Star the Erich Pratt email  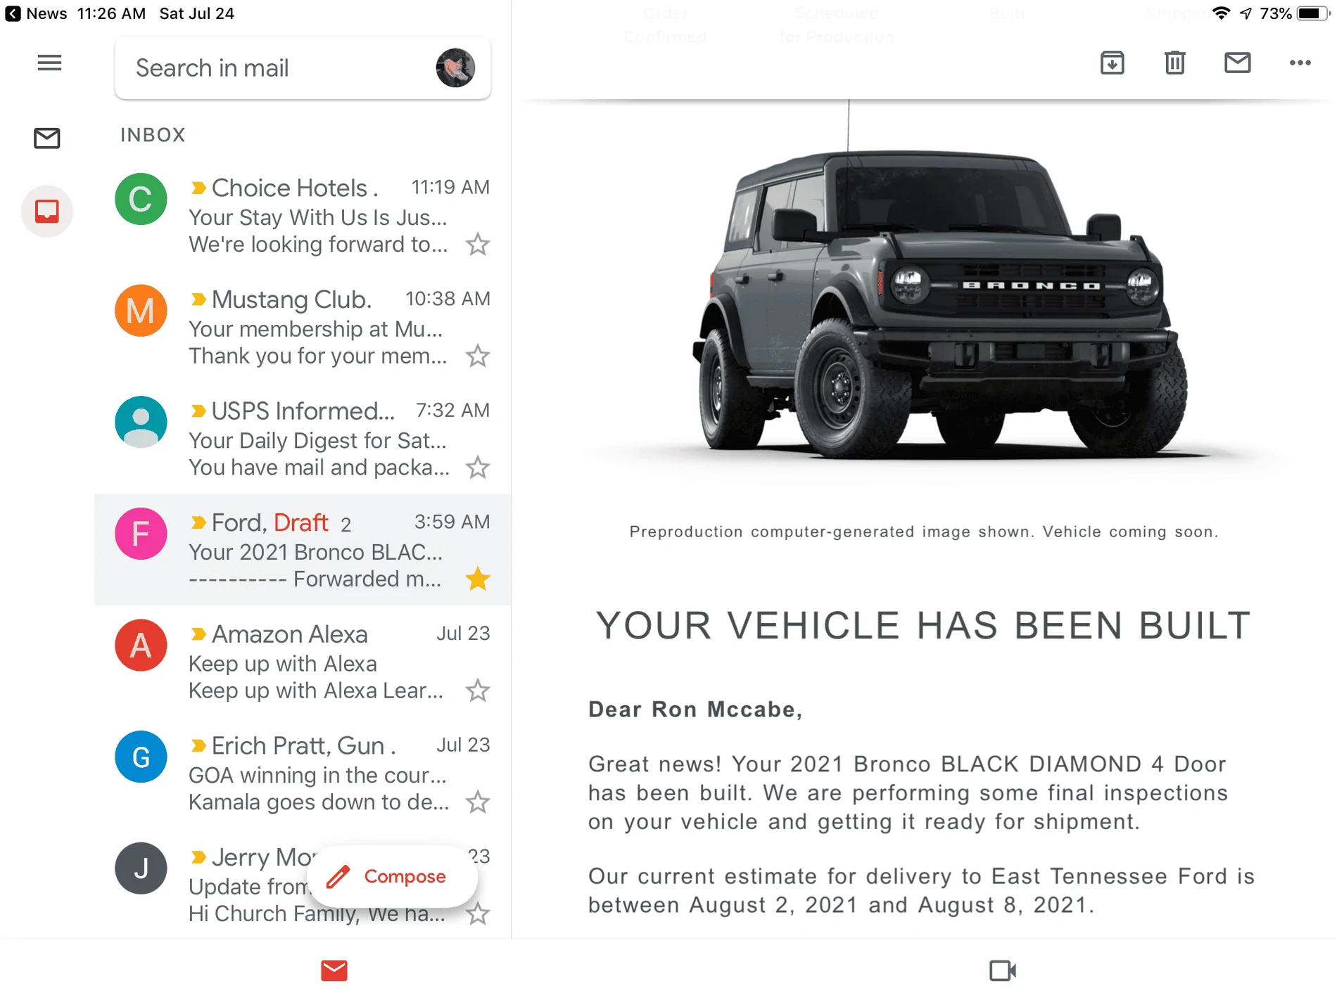478,802
